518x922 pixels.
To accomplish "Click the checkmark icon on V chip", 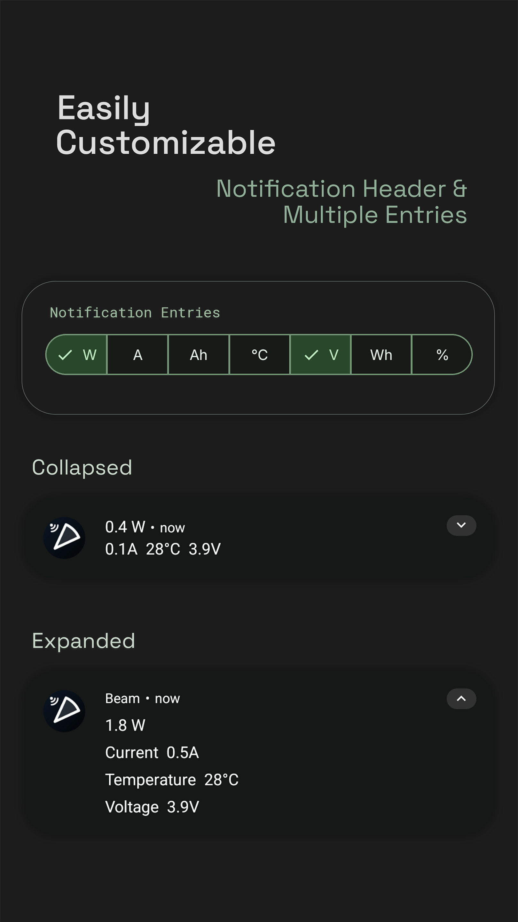I will point(311,355).
